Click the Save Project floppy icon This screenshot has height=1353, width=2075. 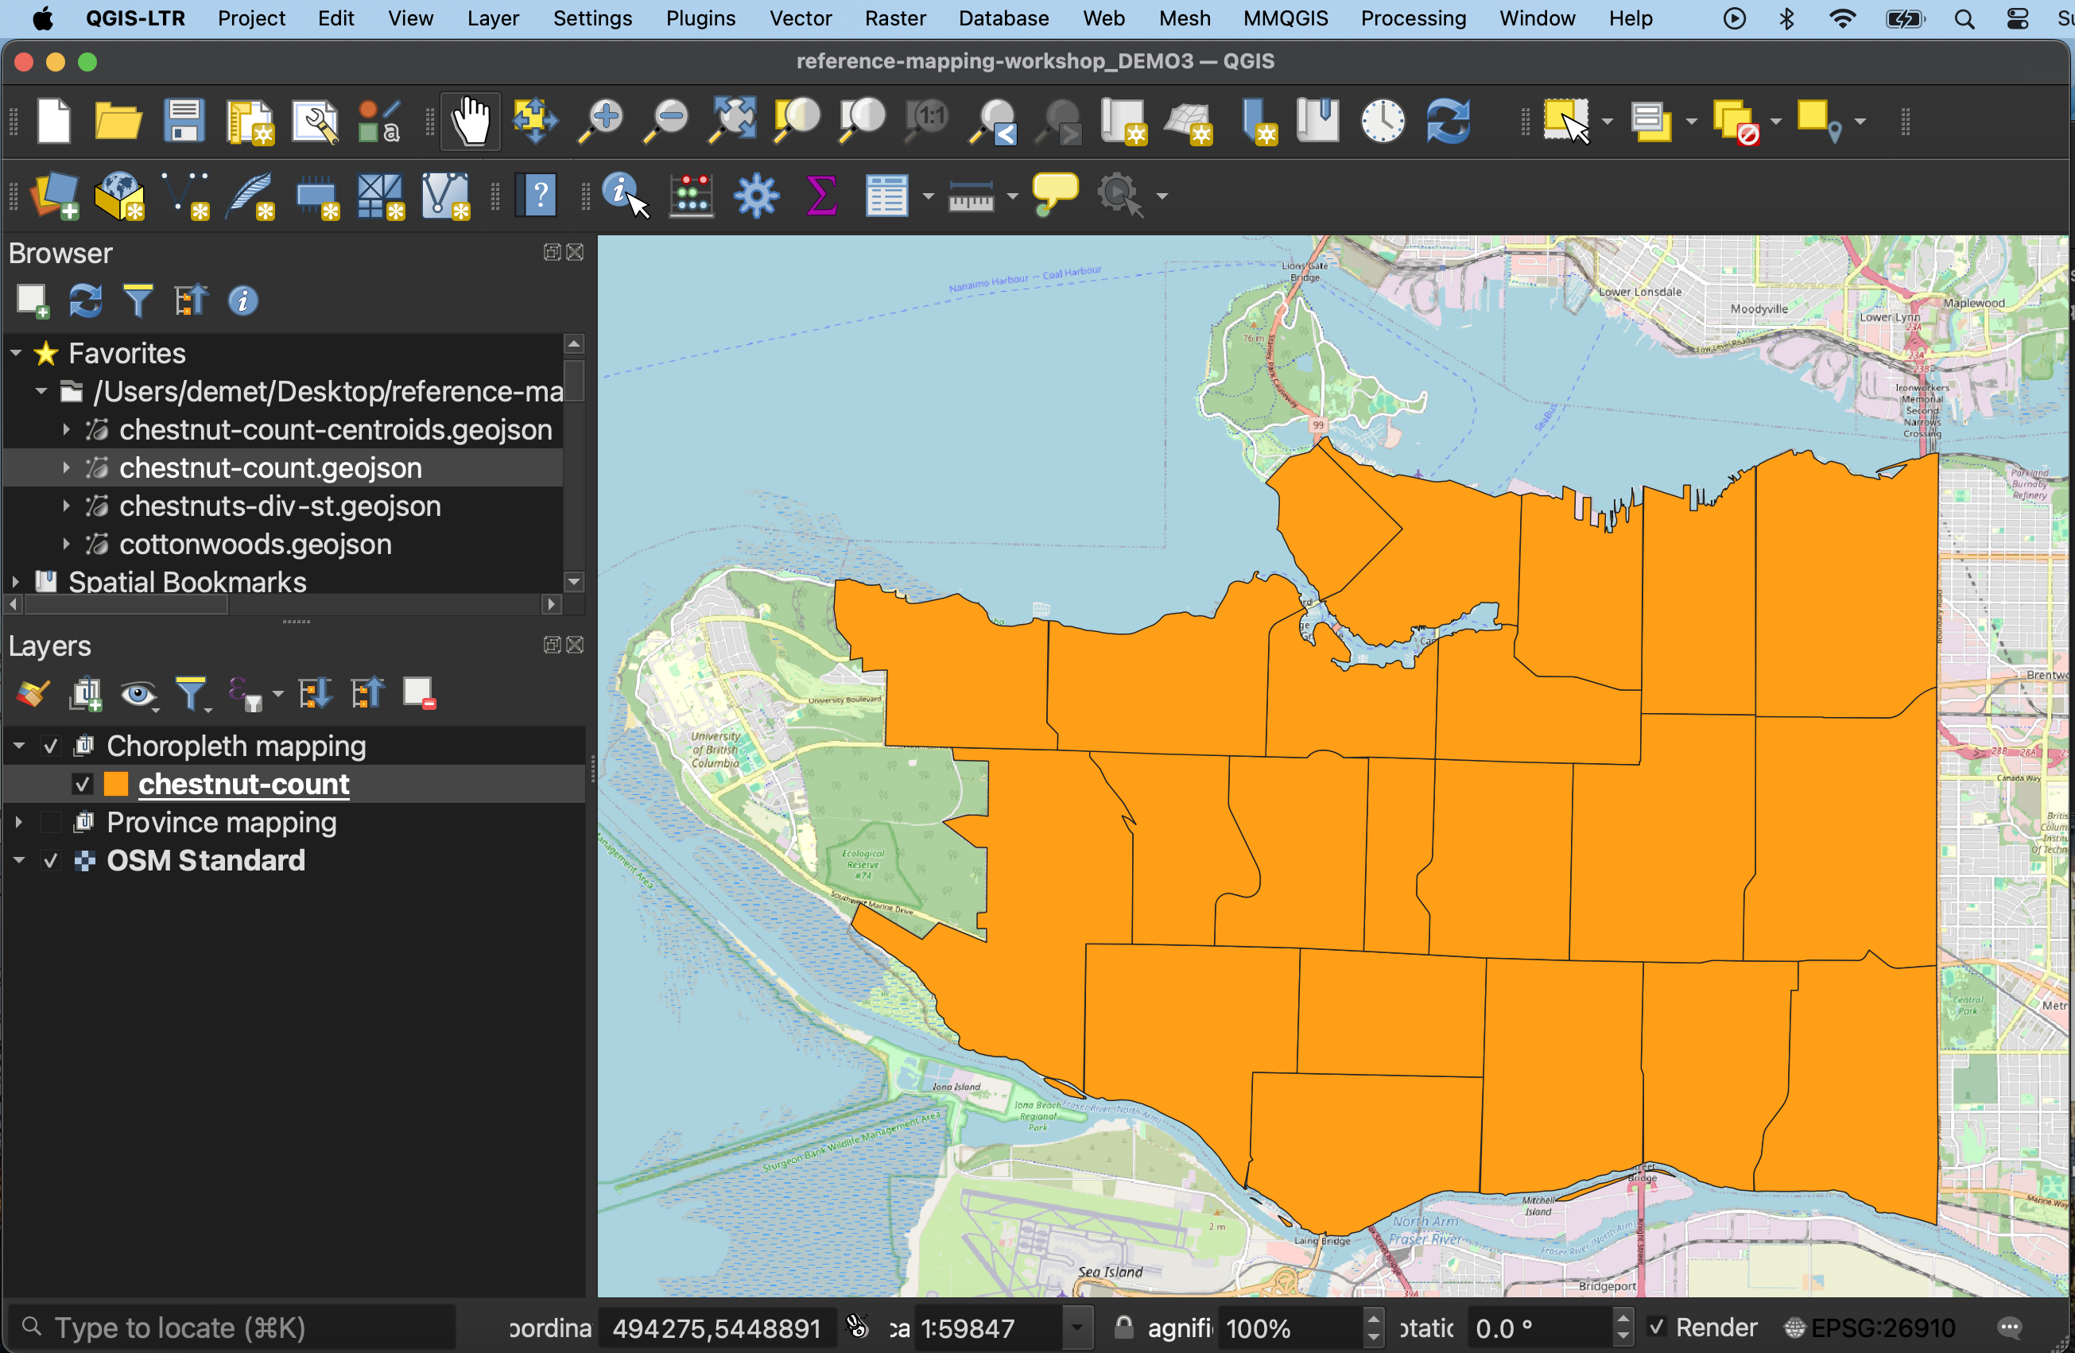click(184, 120)
